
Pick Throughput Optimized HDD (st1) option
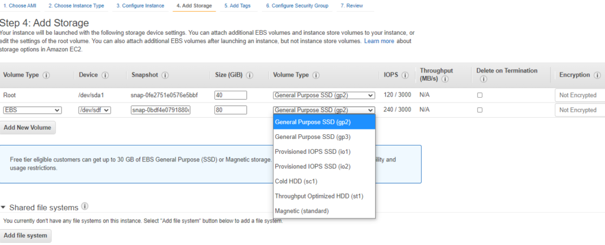[x=324, y=196]
